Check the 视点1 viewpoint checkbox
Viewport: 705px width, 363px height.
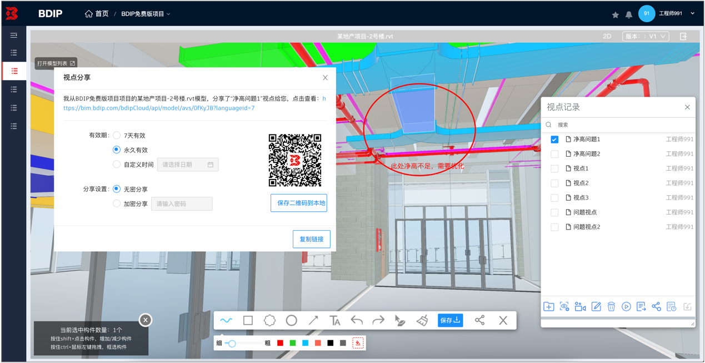pyautogui.click(x=554, y=168)
